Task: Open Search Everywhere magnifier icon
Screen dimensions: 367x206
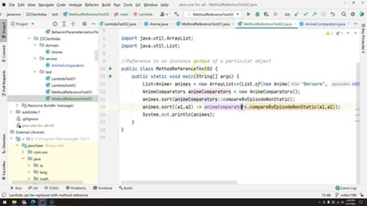Action: click(x=343, y=14)
